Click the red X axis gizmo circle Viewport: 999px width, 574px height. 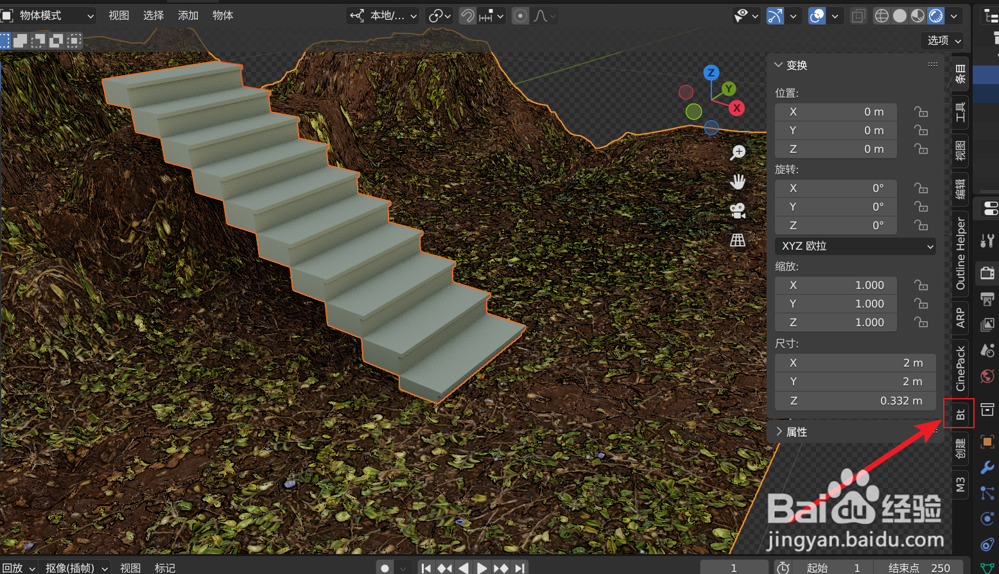tap(737, 108)
